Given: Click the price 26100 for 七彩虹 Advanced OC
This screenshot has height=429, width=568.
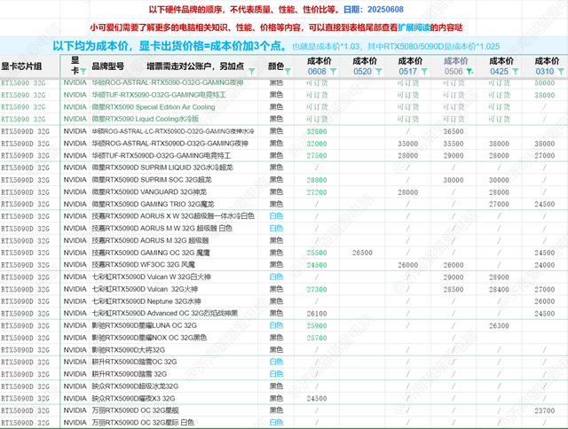Looking at the screenshot, I should [317, 313].
